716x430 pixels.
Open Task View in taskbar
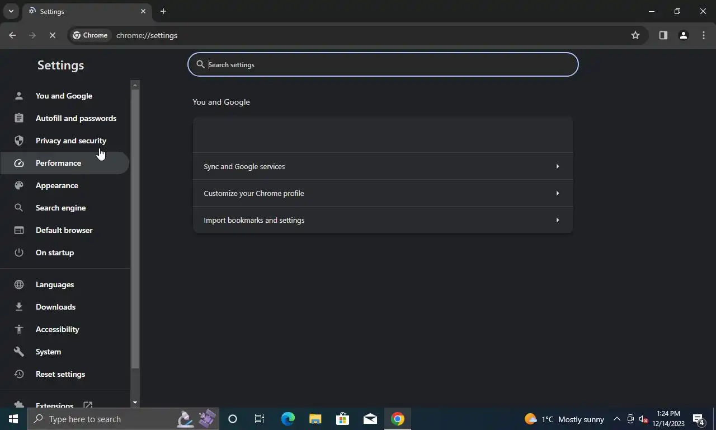coord(260,419)
